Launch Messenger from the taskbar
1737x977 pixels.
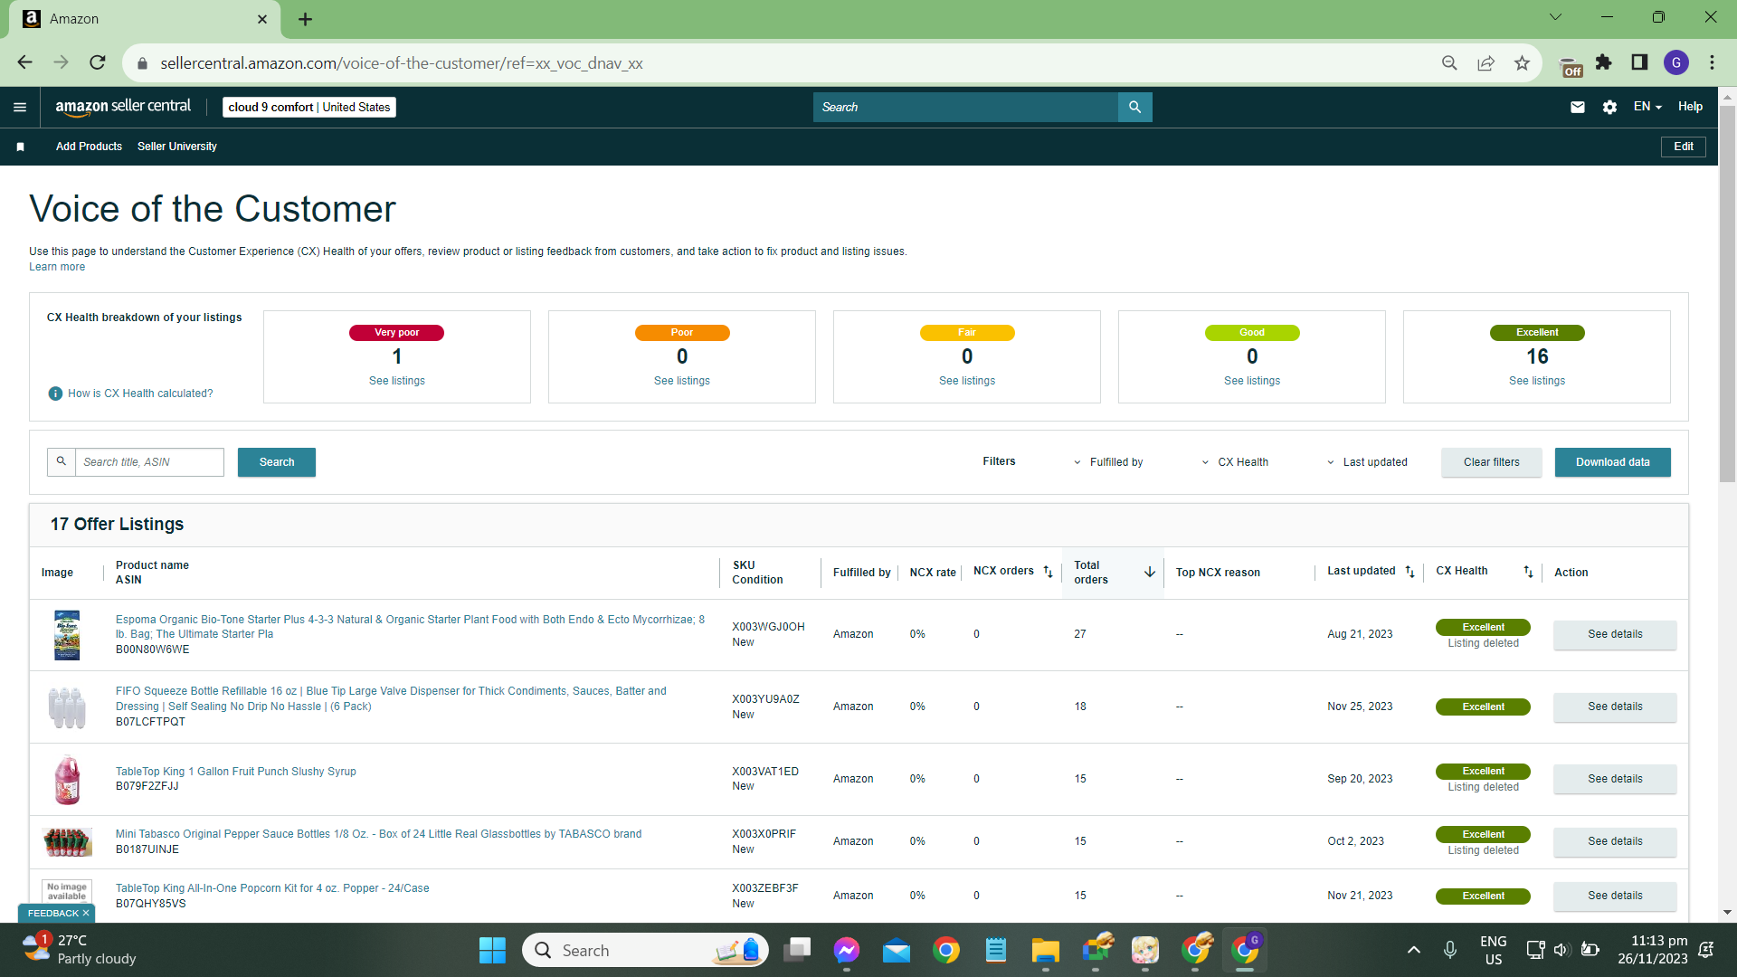coord(847,950)
